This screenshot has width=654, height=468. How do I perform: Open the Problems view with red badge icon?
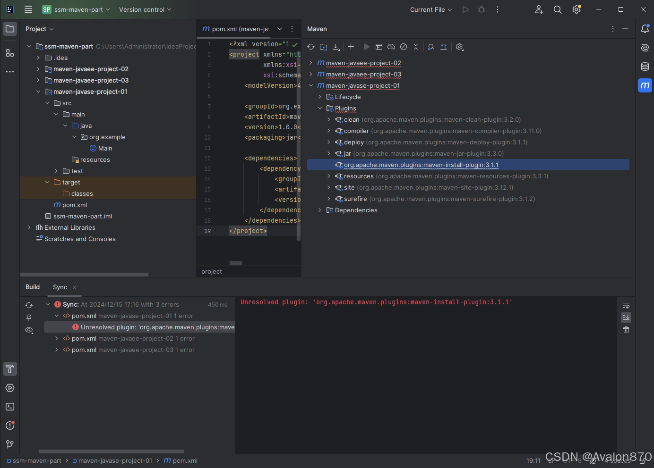[9, 426]
